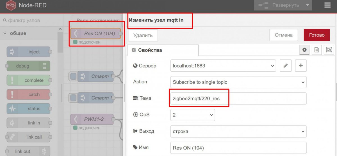
Task: Add new MQTT server with plus icon
Action: pos(301,66)
